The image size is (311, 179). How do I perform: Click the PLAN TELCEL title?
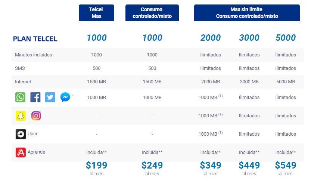point(35,39)
